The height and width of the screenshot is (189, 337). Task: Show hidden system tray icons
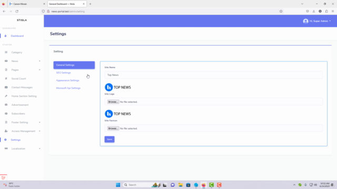tap(294, 185)
